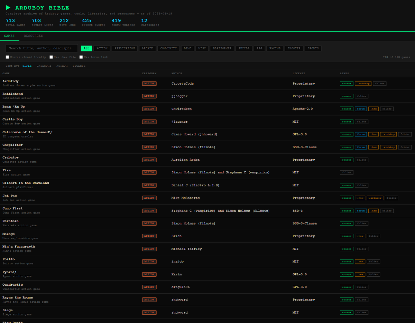Open .hex link for Choplifter
415x323 pixels.
point(373,147)
